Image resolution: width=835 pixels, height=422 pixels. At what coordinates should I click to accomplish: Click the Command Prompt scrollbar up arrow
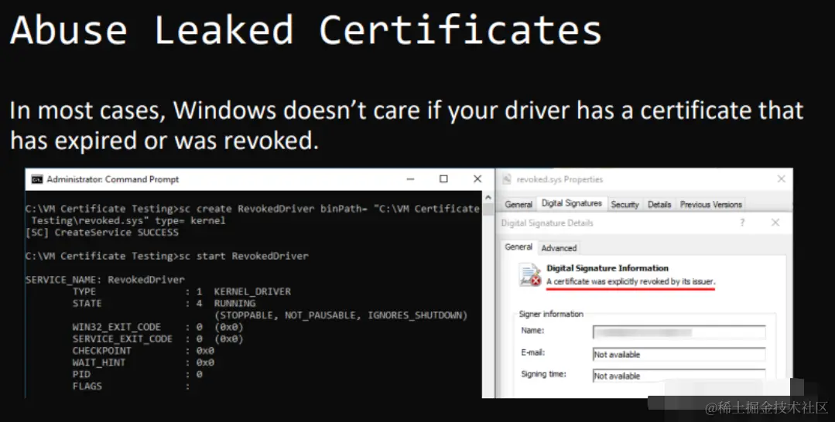(488, 197)
